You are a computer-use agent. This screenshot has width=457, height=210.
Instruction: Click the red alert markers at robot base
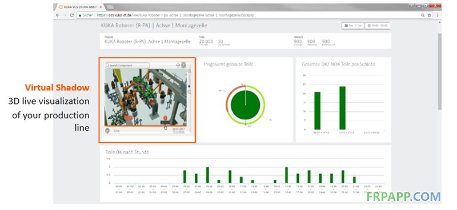click(129, 118)
